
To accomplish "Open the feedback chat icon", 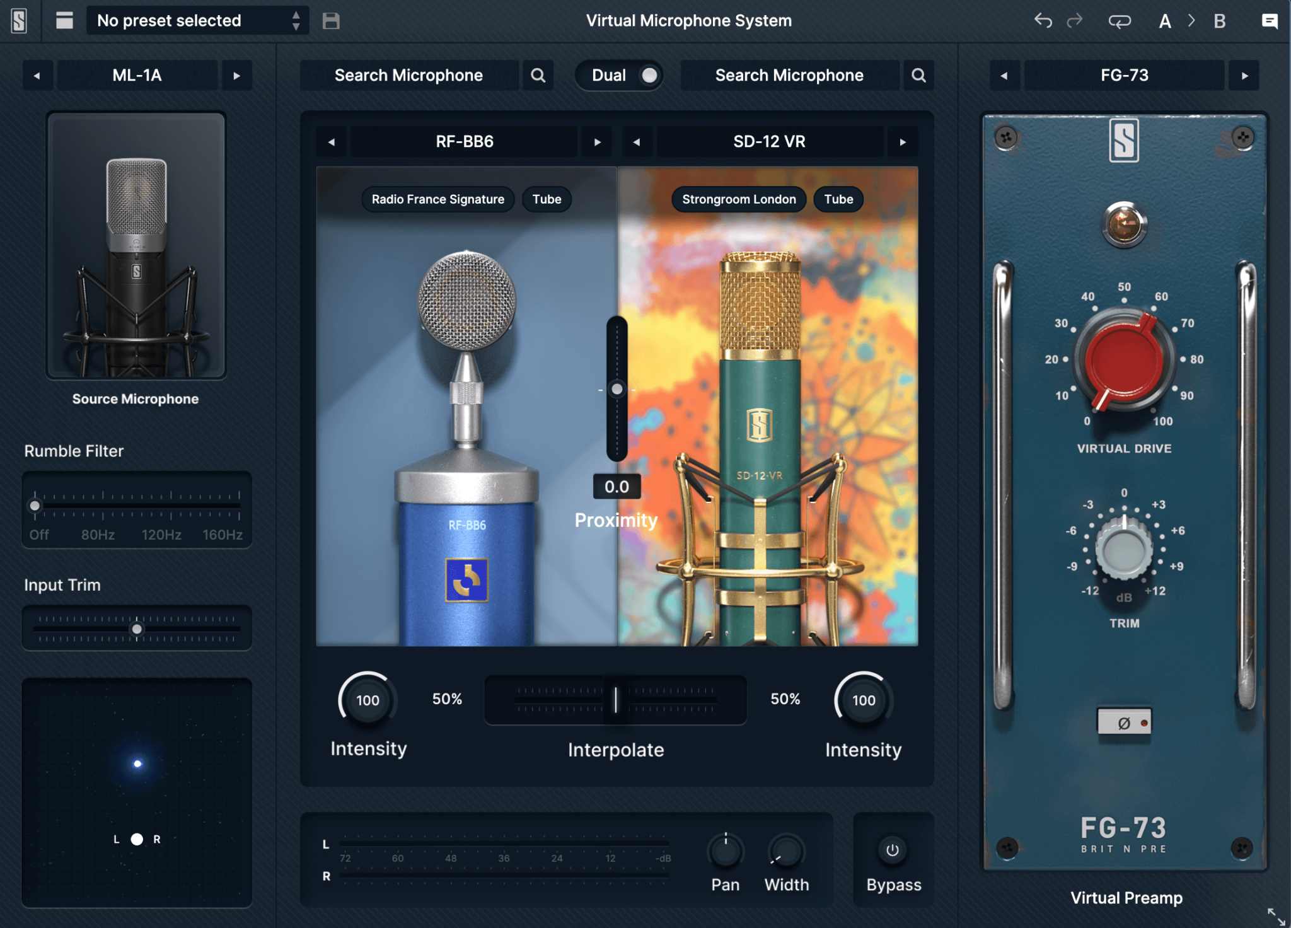I will pos(1269,20).
